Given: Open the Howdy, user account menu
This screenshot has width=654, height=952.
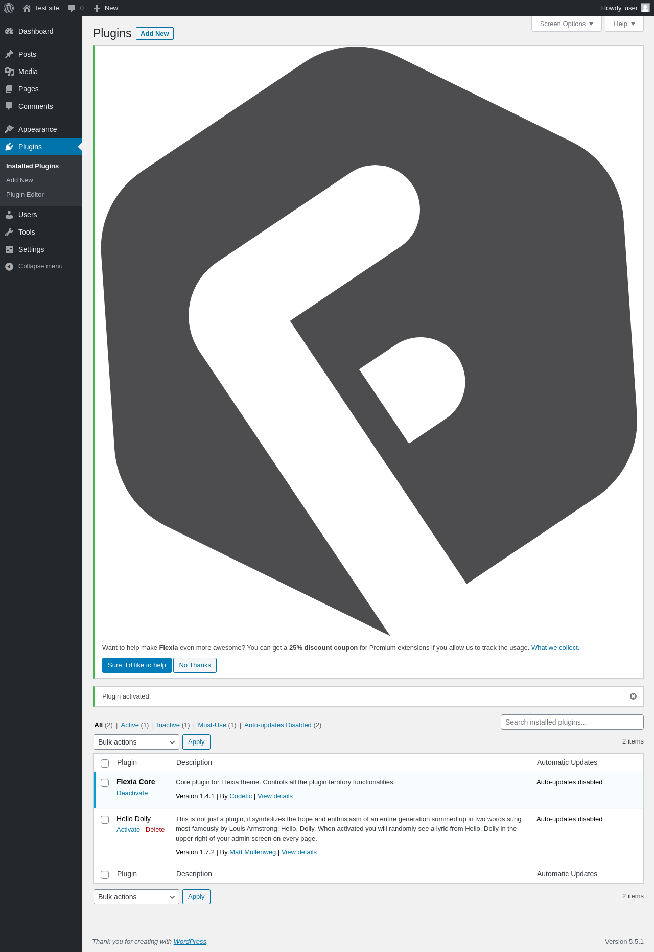Looking at the screenshot, I should [x=625, y=8].
